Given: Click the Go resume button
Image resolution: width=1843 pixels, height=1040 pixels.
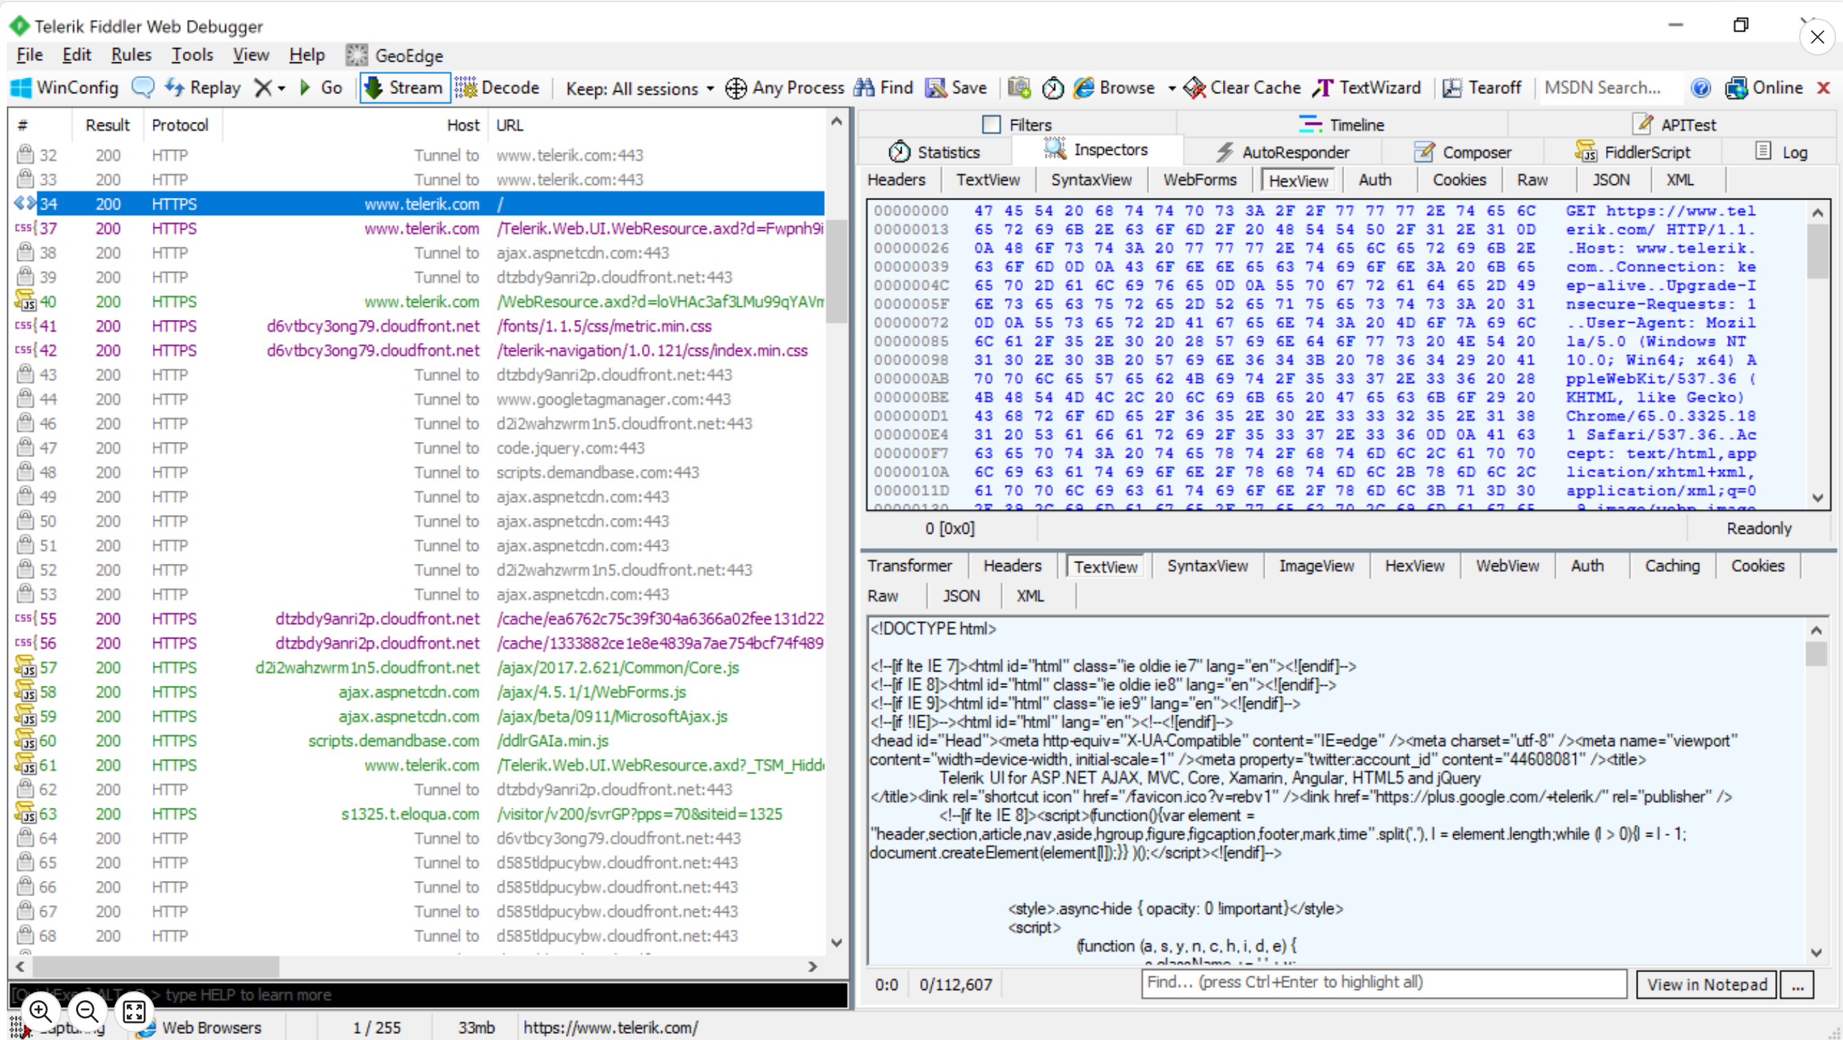Looking at the screenshot, I should [x=320, y=87].
